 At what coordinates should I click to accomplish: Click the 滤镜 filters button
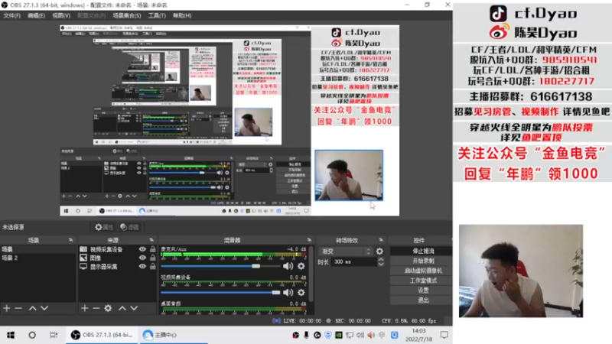[129, 227]
